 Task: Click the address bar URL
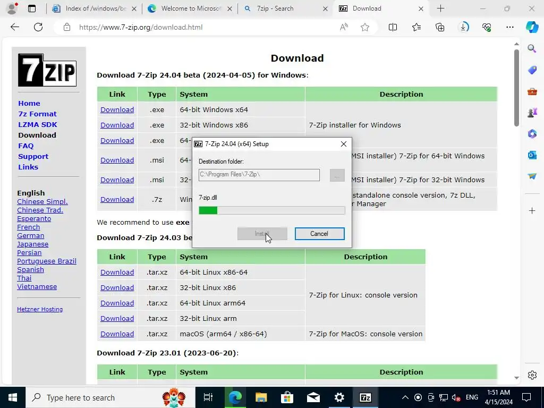[140, 27]
